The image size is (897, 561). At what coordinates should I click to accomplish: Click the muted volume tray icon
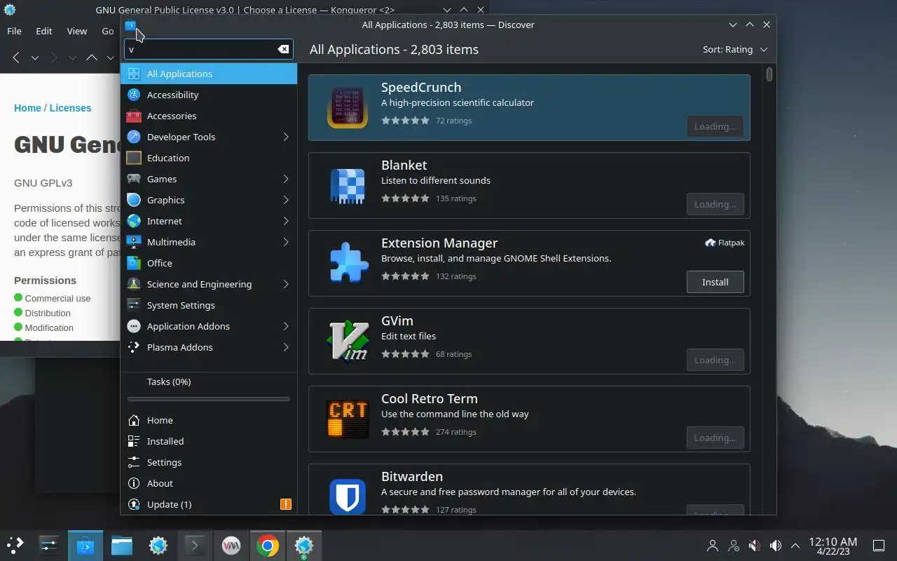click(754, 545)
